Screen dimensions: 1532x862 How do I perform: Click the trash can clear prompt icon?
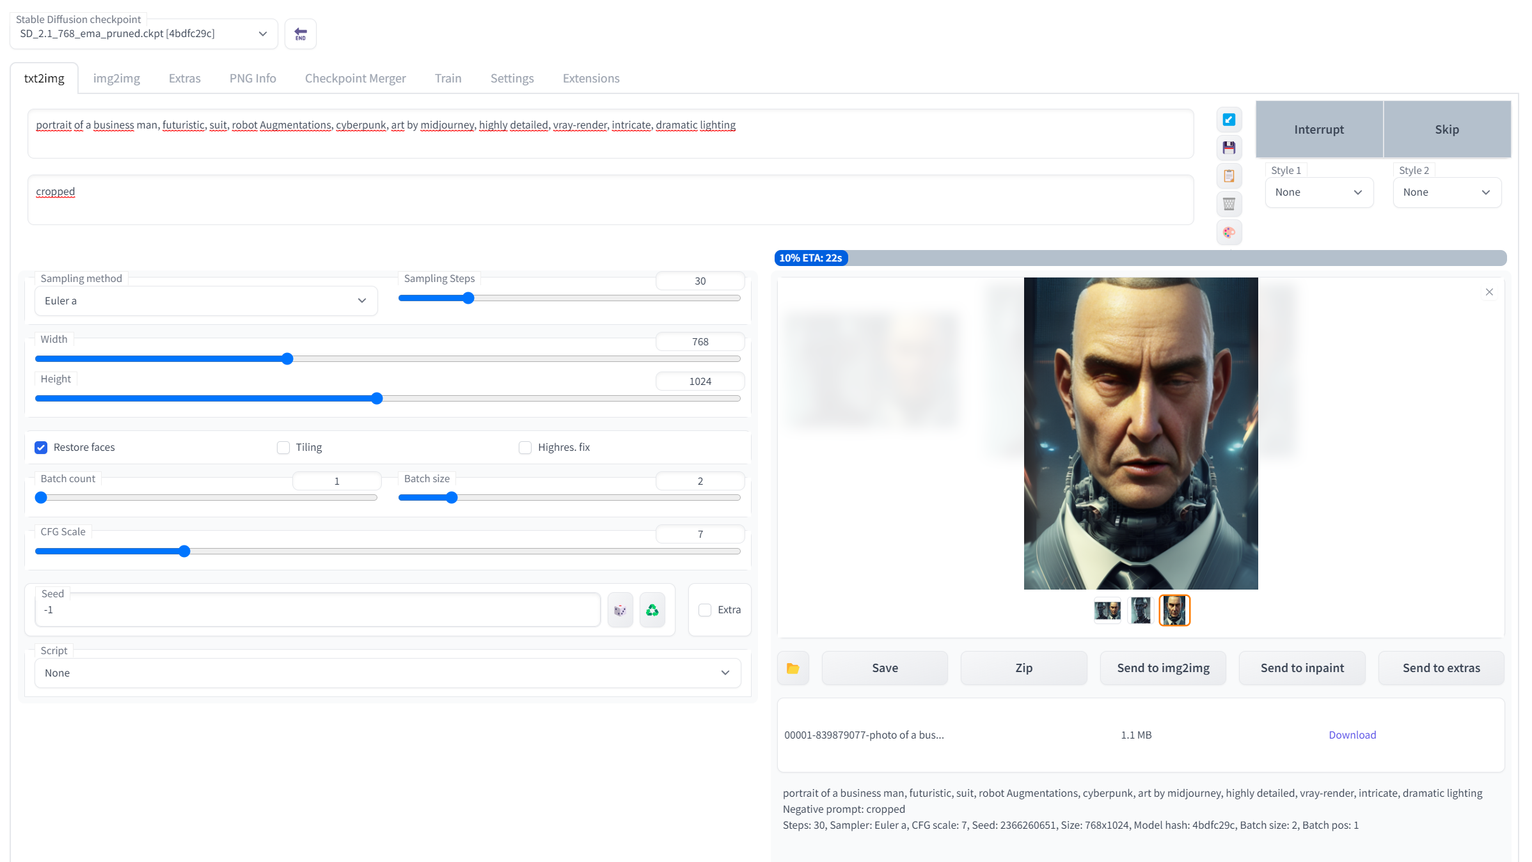[1228, 204]
